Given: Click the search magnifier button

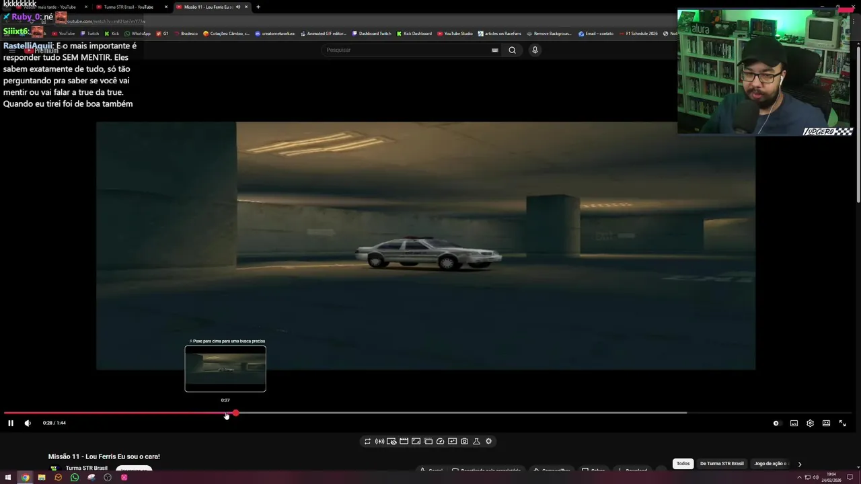Looking at the screenshot, I should coord(512,50).
